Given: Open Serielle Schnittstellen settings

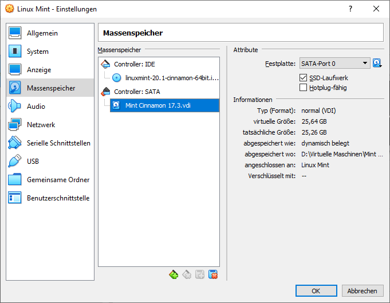Looking at the screenshot, I should (x=50, y=143).
